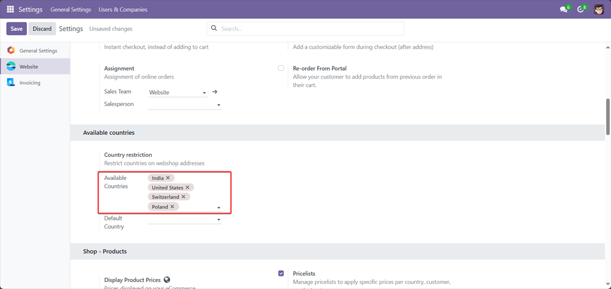Remove Switzerland tag with its X

pos(184,197)
